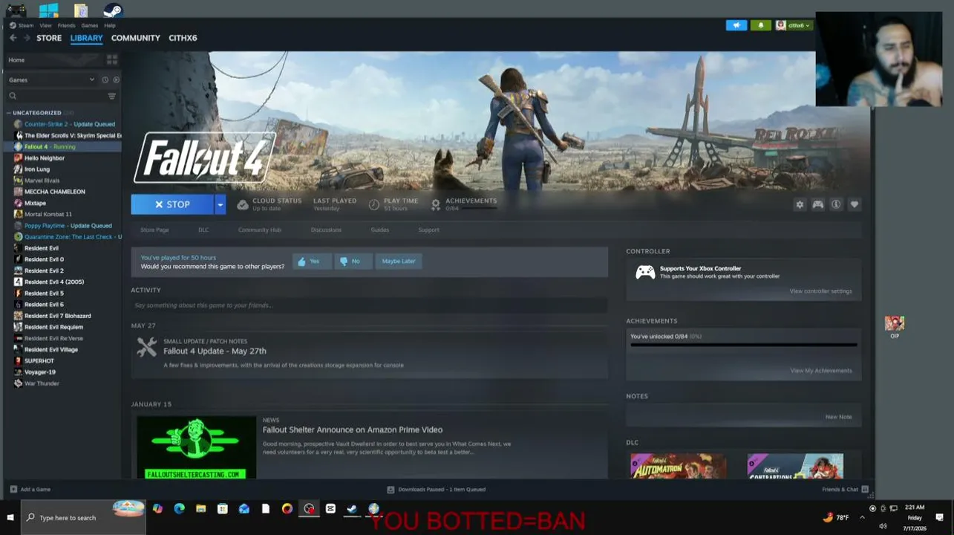Screen dimensions: 954x535
Task: Open advanced library filter icon
Action: pos(112,96)
